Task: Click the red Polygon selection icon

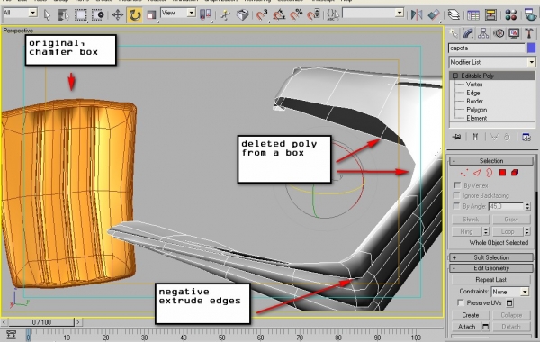Action: click(502, 173)
